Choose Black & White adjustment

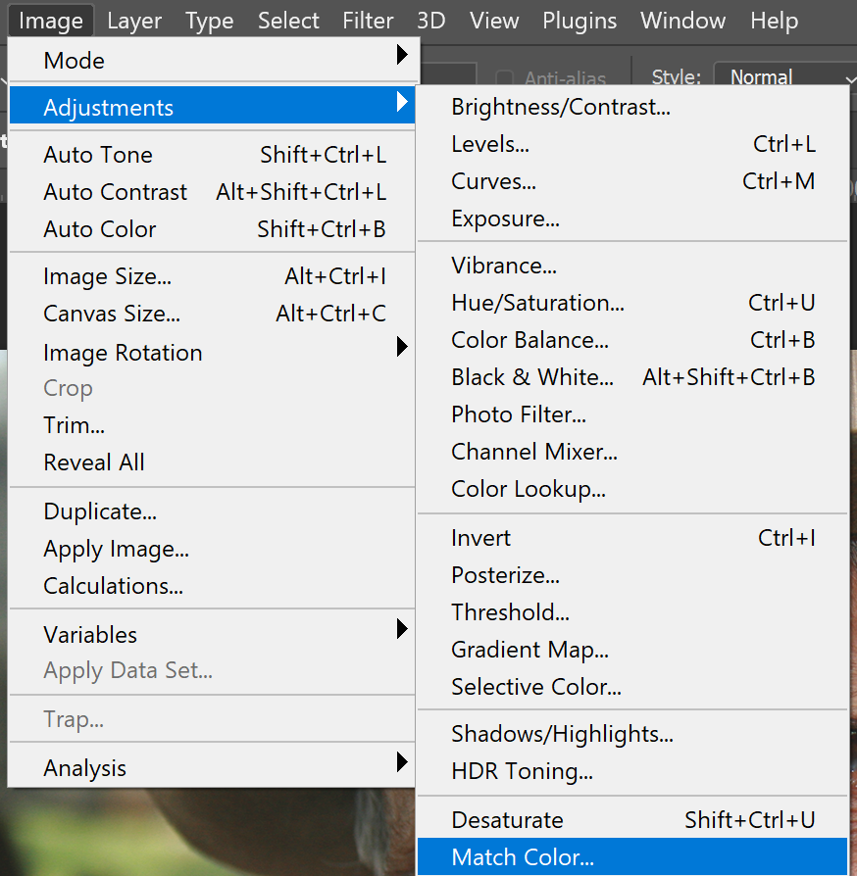[x=632, y=377]
